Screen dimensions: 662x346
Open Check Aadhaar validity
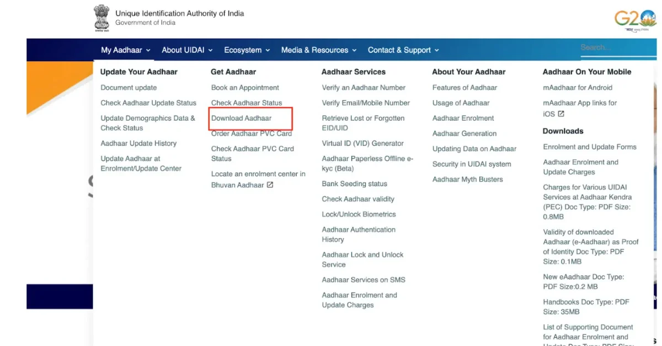[x=358, y=199]
